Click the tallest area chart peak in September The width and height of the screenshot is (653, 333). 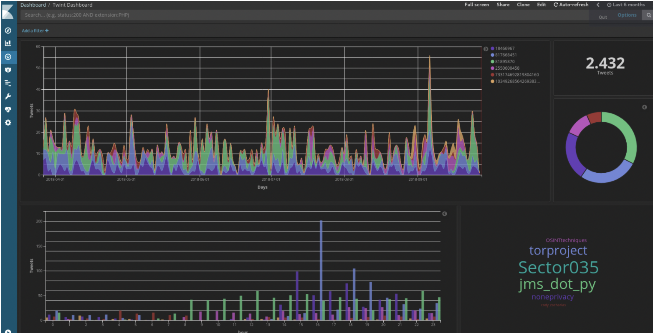pos(430,57)
